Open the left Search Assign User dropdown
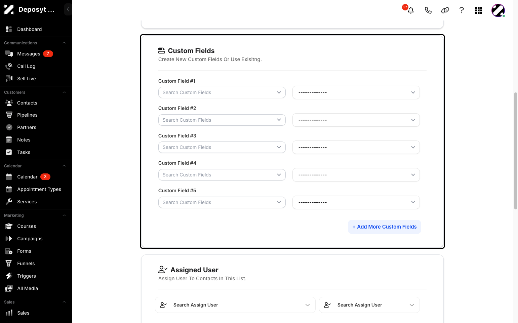 (x=235, y=305)
